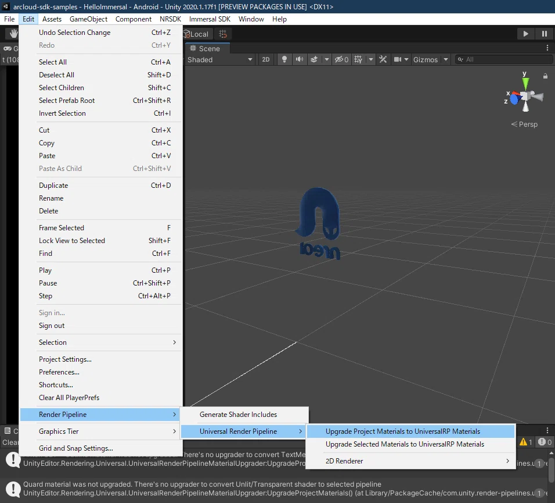Open Preferences... entry
555x503 pixels.
pyautogui.click(x=101, y=372)
